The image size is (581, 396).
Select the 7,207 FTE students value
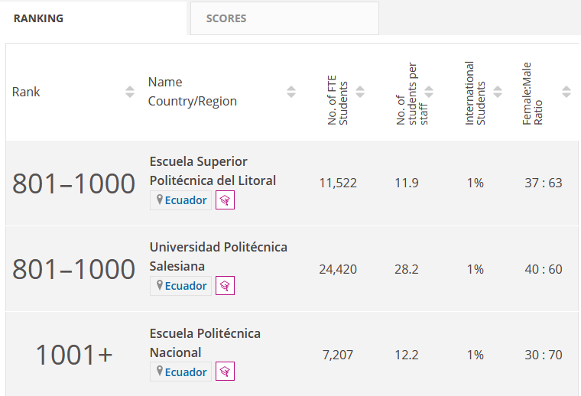[338, 355]
